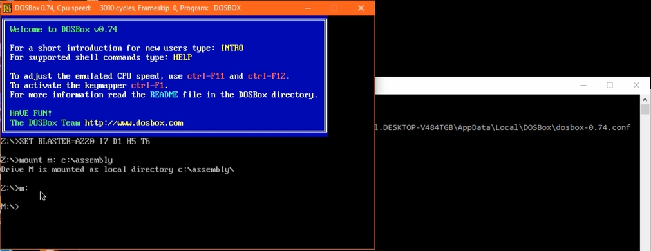The image size is (651, 251).
Task: Click the 'Welcome to DOSBox v0.74' line
Action: [64, 30]
